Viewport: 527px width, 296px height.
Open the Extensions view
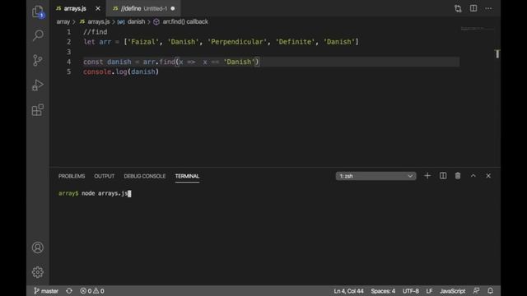38,109
